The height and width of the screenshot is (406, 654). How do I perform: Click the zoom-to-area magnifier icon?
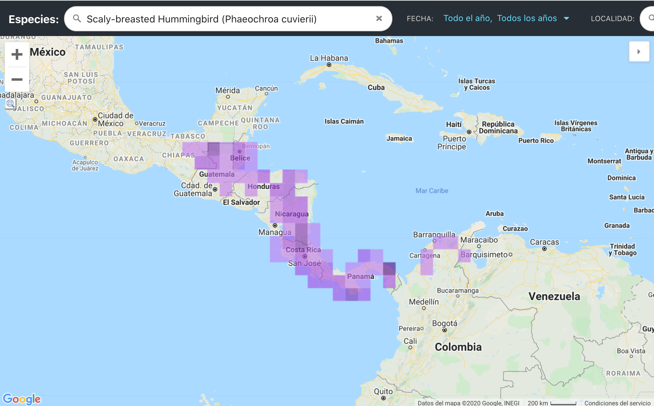coord(10,104)
